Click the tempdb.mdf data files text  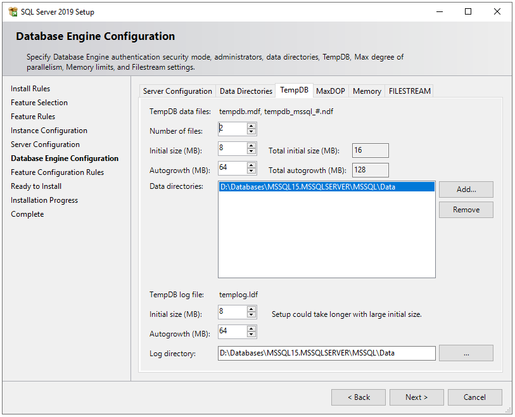(276, 112)
